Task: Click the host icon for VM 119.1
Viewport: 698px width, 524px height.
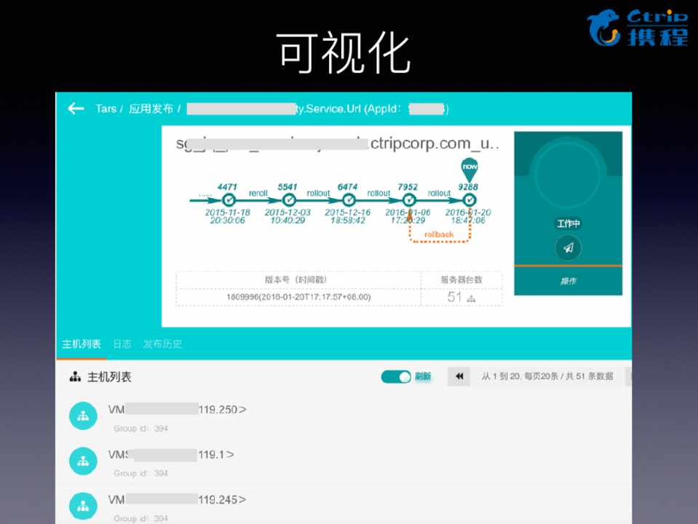Action: tap(83, 461)
